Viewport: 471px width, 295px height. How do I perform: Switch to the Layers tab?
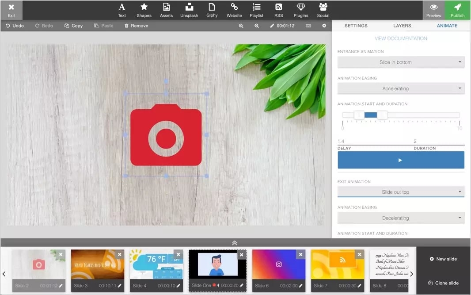[x=402, y=26]
